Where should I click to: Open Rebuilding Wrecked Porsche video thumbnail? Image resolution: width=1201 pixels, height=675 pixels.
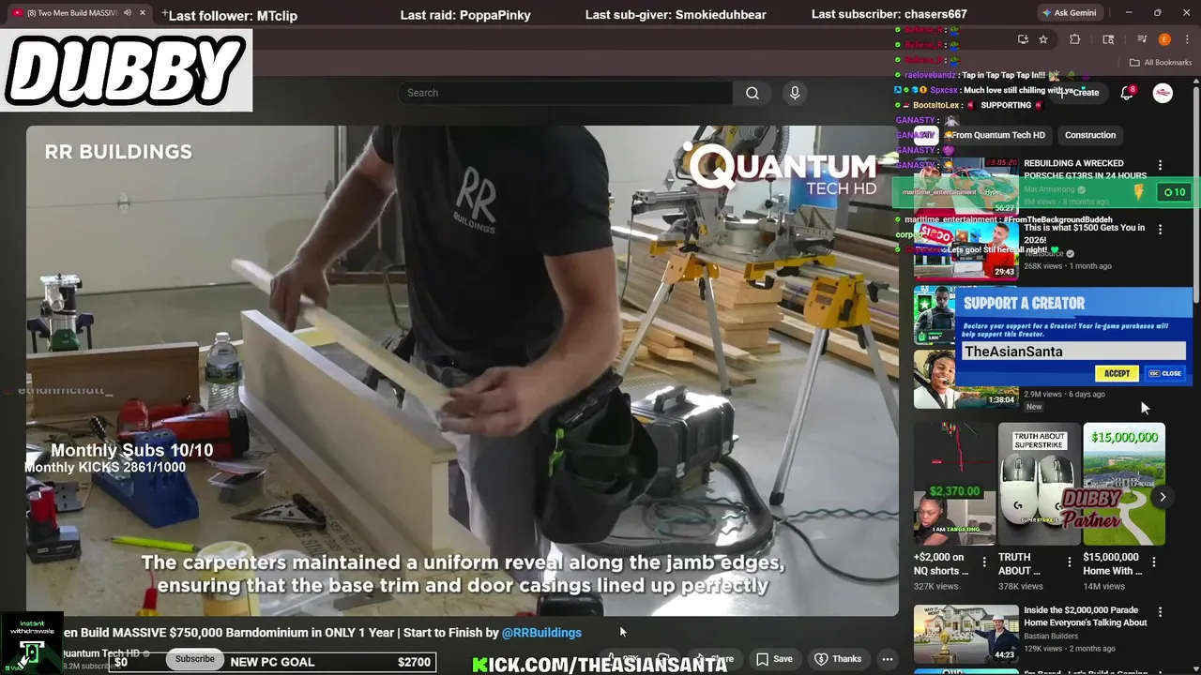point(965,187)
